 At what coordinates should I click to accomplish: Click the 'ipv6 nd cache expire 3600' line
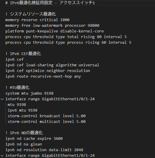coord(34,139)
